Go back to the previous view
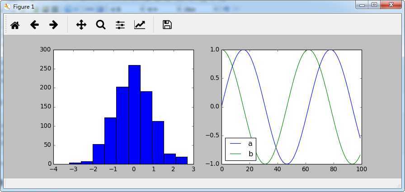This screenshot has height=192, width=405. click(34, 25)
